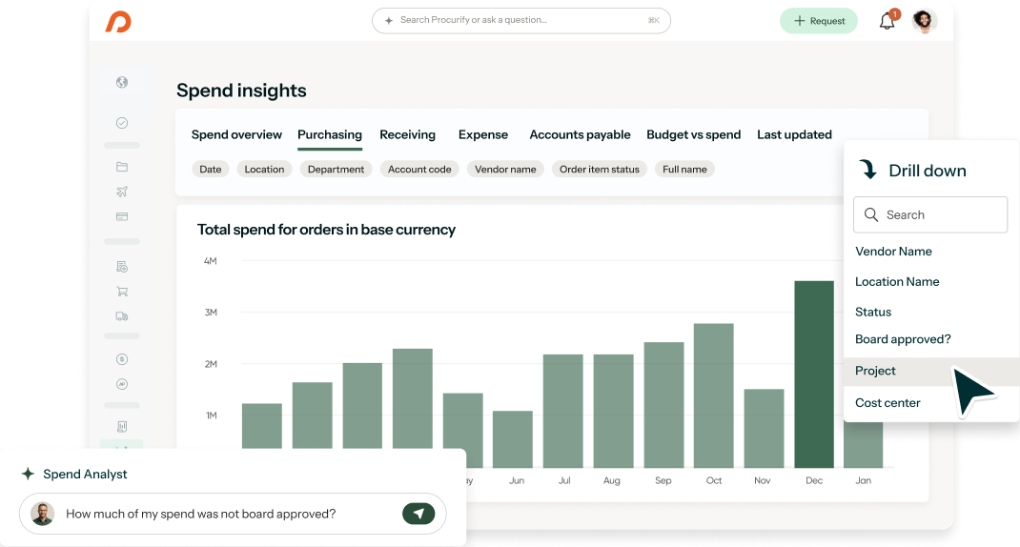Open the folder icon in sidebar

coord(122,167)
